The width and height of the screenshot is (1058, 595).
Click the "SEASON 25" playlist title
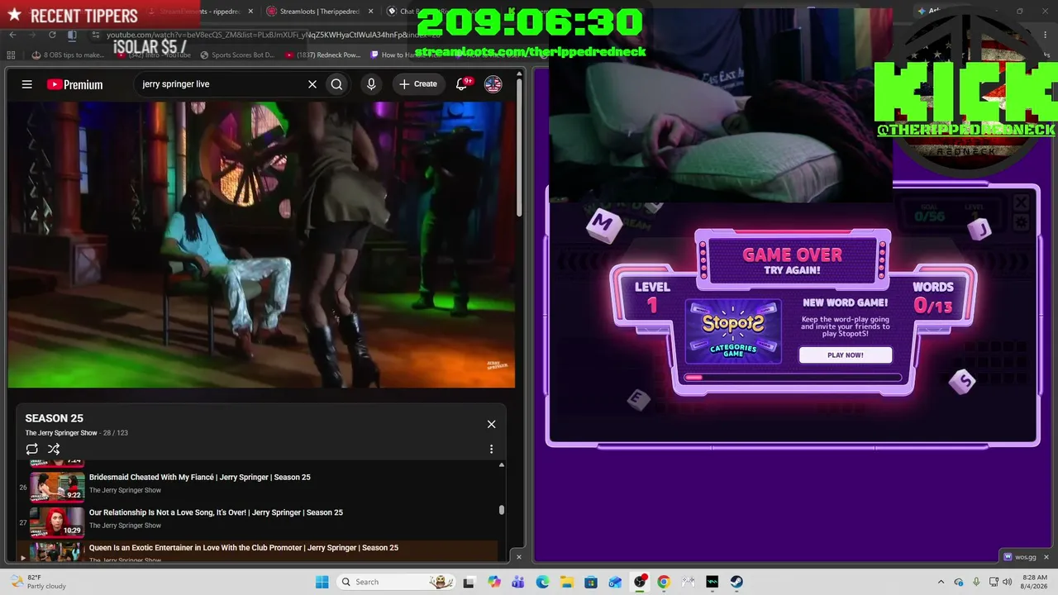(x=54, y=418)
